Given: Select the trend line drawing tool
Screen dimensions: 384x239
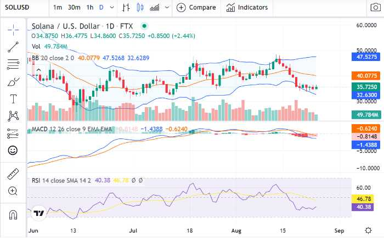Looking at the screenshot, I should pos(13,47).
